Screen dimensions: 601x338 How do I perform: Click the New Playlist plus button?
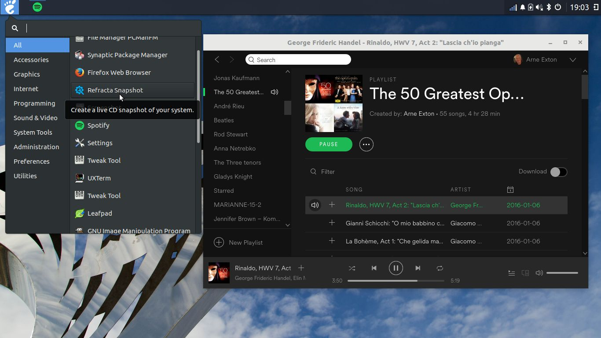pos(219,242)
